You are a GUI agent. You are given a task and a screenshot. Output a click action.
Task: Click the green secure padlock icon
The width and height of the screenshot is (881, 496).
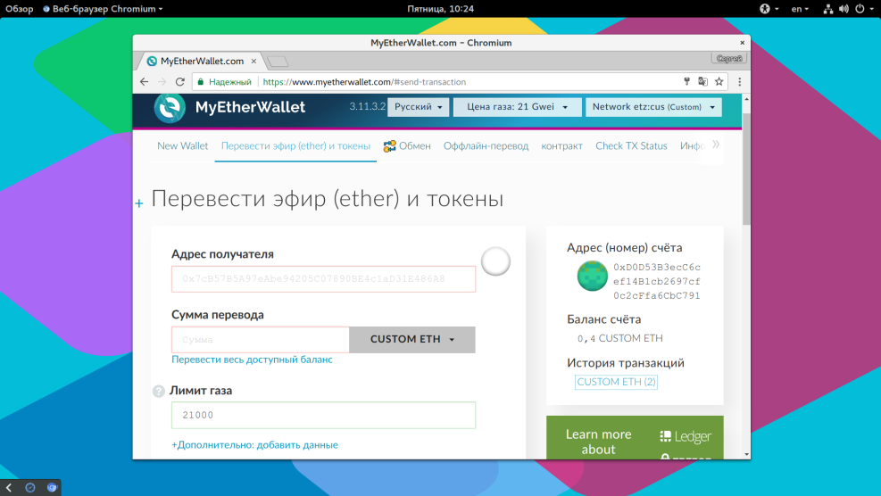pos(201,82)
